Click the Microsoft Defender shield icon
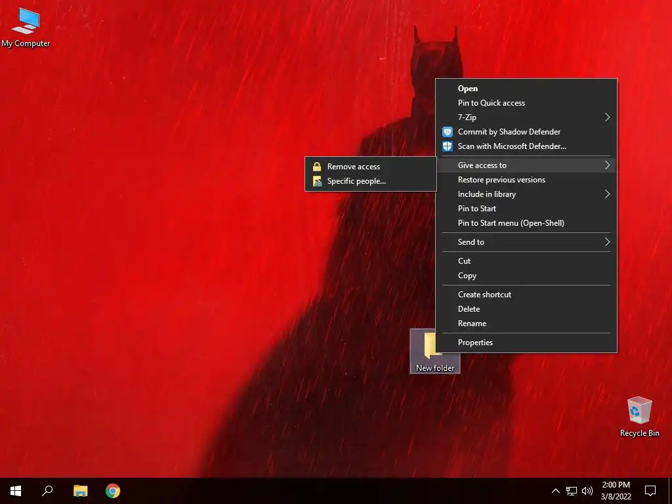672x504 pixels. click(x=448, y=146)
